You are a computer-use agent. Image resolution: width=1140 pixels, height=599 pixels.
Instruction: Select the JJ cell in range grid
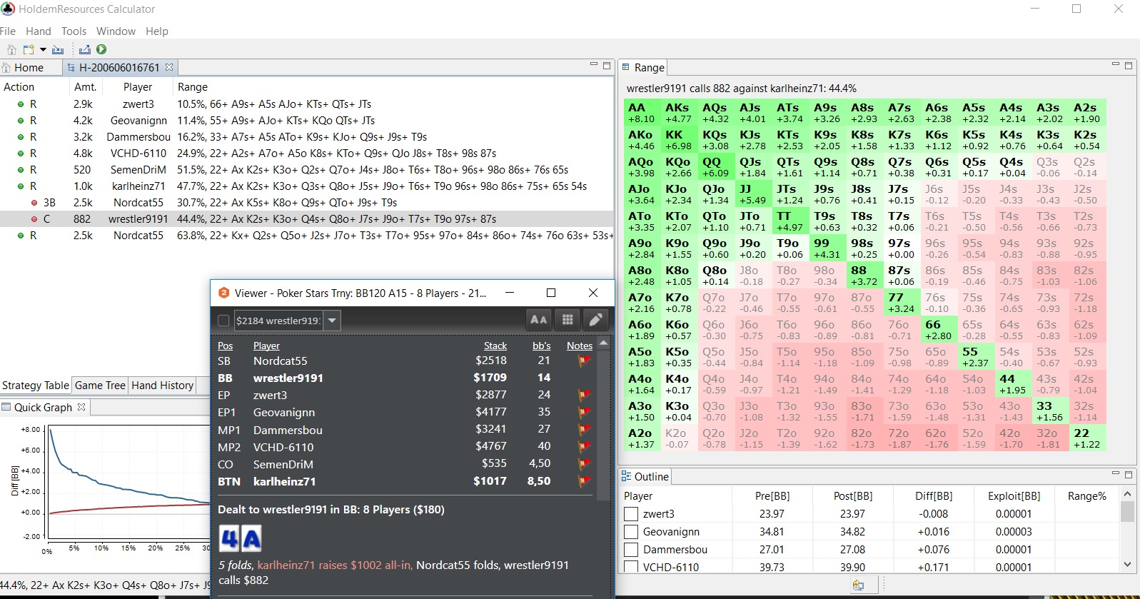[752, 194]
